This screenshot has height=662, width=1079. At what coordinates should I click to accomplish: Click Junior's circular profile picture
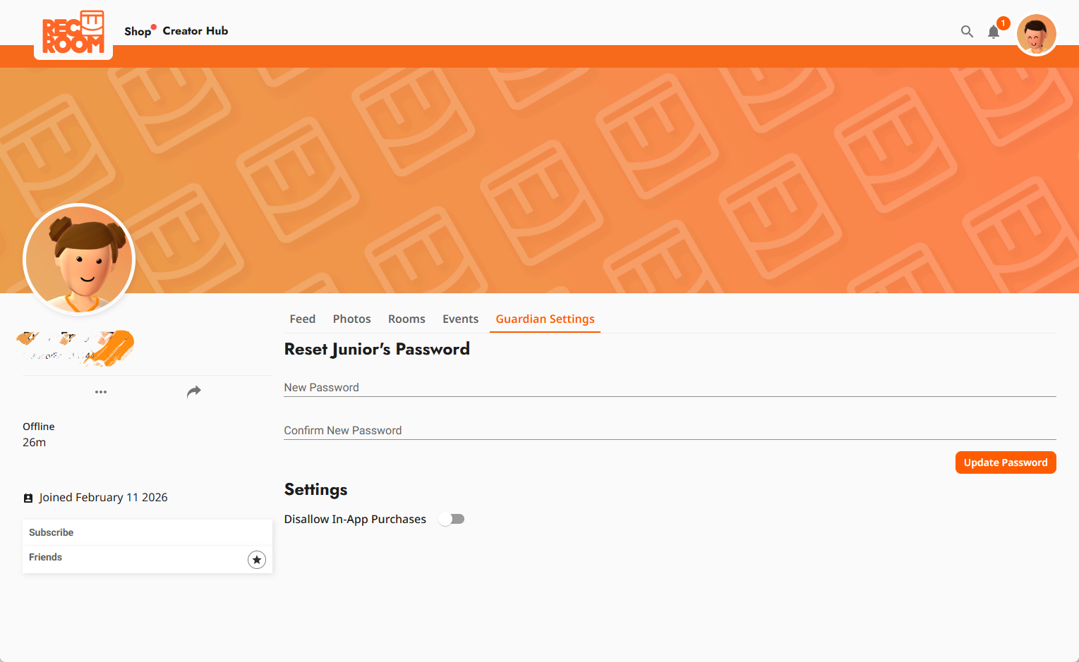coord(79,259)
